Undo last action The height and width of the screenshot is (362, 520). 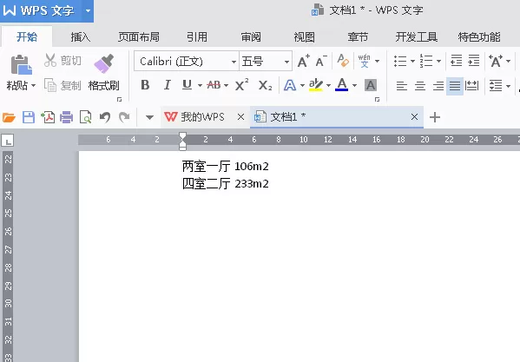105,117
